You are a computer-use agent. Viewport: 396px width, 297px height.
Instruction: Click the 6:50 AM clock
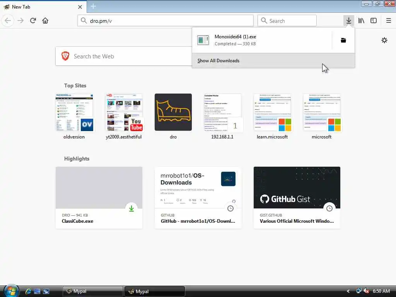pyautogui.click(x=381, y=291)
